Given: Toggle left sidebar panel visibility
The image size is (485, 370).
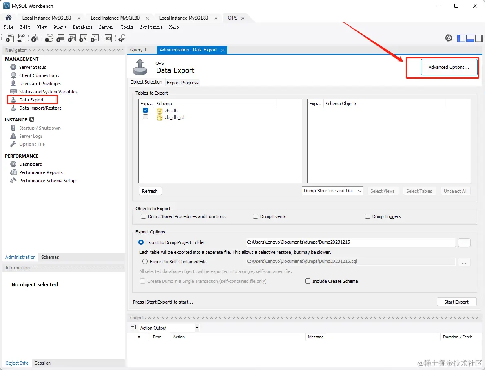Looking at the screenshot, I should coord(461,38).
